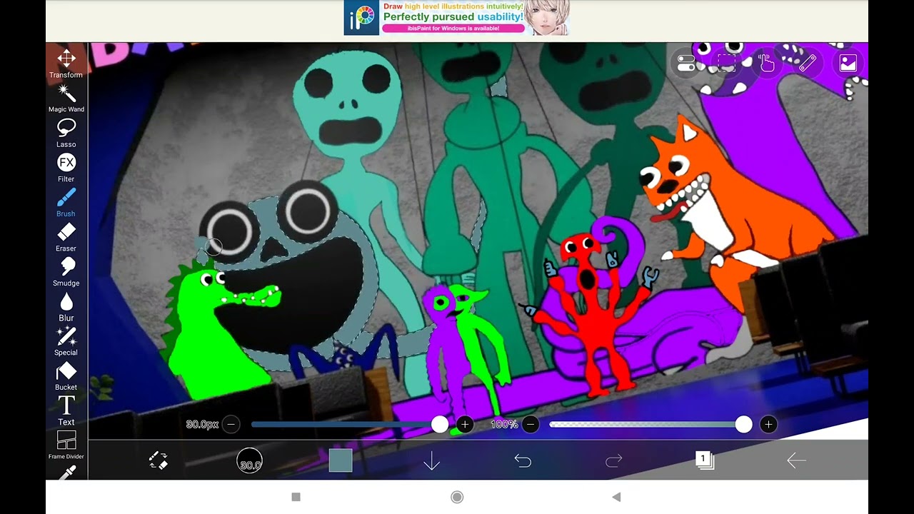Redo the last undone action
The image size is (914, 514).
[x=614, y=461]
